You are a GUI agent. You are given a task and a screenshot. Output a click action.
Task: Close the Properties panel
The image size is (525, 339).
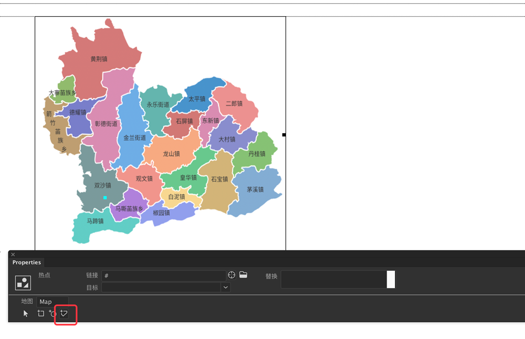[x=13, y=255]
